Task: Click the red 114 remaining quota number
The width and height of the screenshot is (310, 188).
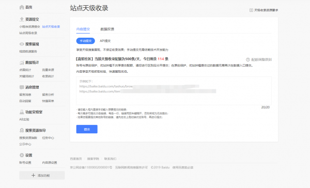Action: (x=161, y=59)
